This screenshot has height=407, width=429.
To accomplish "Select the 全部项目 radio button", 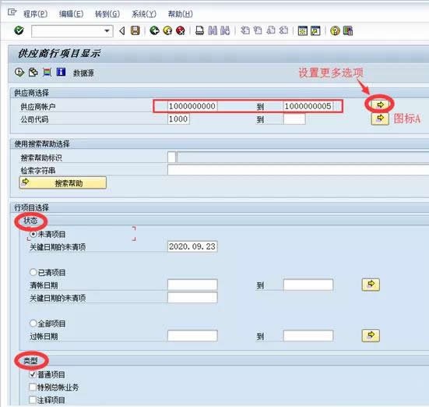I will pos(33,323).
